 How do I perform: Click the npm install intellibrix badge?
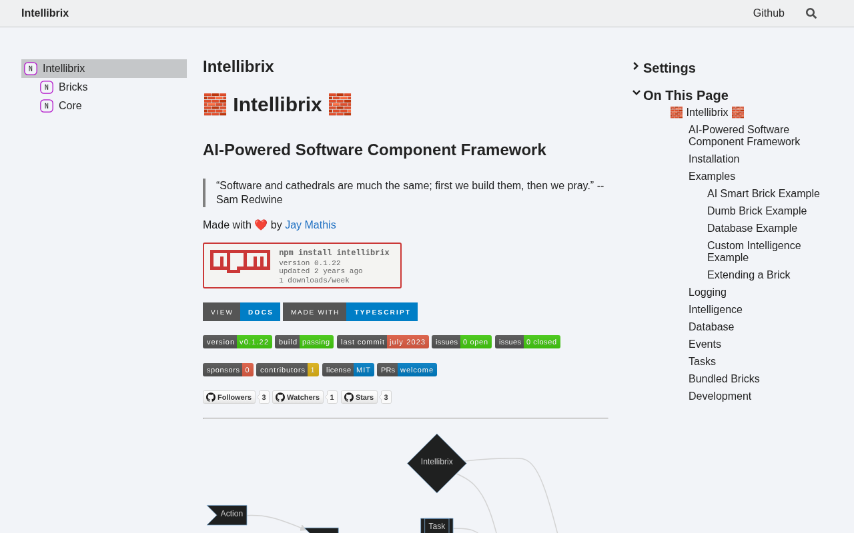coord(302,266)
